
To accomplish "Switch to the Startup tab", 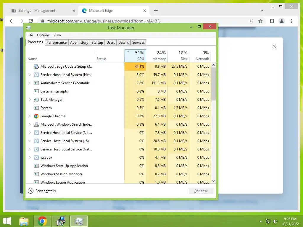I will (x=97, y=43).
